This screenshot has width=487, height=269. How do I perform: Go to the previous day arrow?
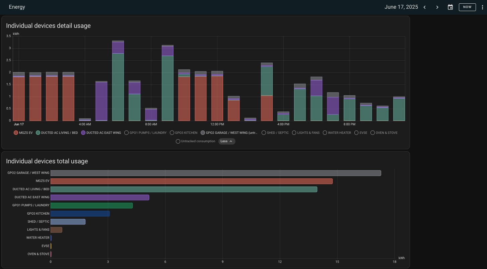(x=425, y=7)
